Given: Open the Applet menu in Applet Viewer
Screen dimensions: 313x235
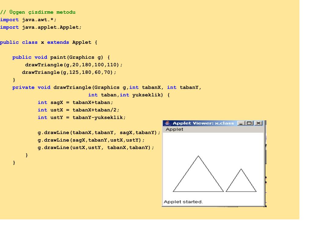Looking at the screenshot, I should coord(174,129).
